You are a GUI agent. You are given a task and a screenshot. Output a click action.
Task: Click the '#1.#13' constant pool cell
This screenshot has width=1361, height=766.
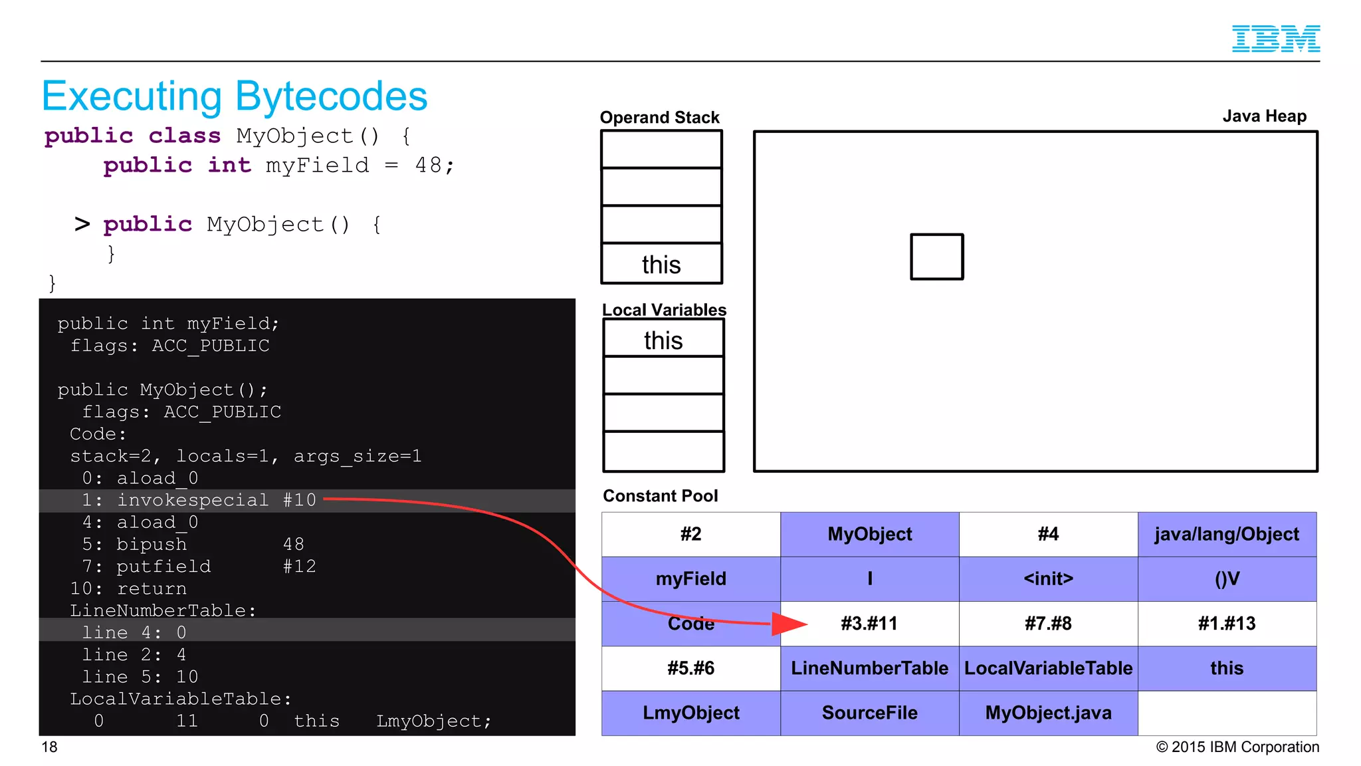[1227, 623]
